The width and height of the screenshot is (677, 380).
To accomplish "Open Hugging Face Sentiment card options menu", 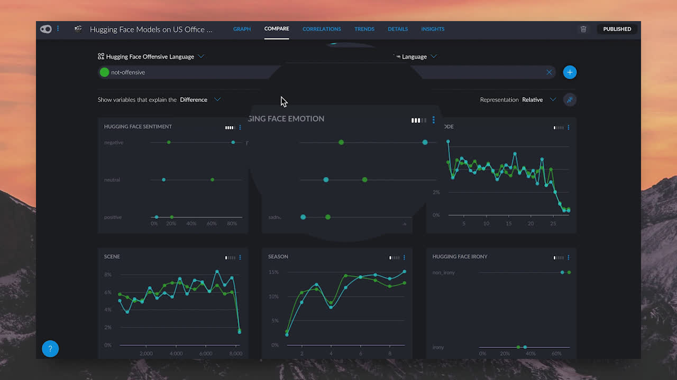I will [x=240, y=127].
